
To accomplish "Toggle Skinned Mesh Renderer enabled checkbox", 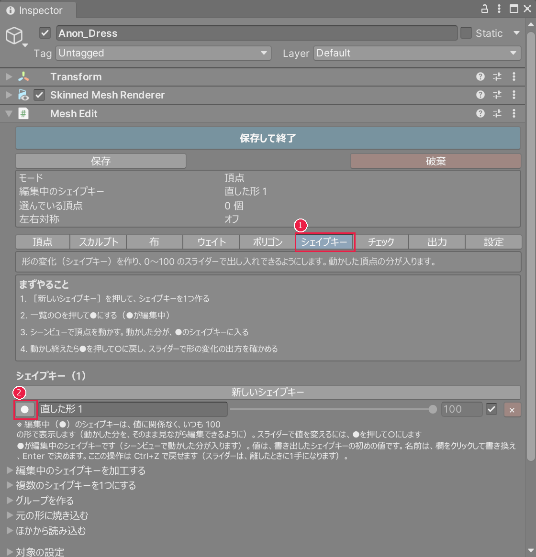I will (39, 95).
